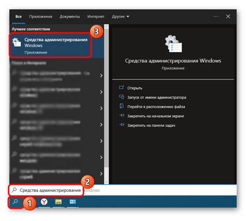Click the search box magnifier icon
Screen dimensions: 246x221
click(14, 190)
